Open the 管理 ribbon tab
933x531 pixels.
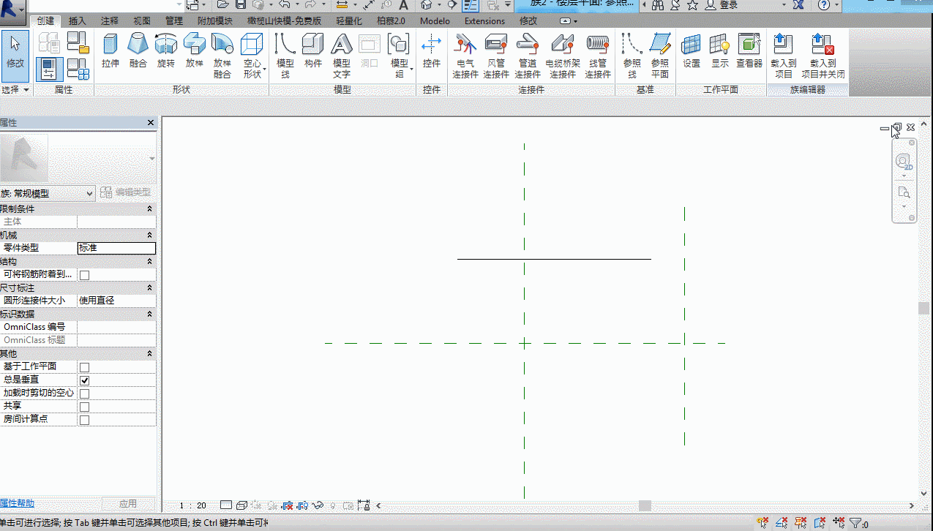tap(174, 21)
